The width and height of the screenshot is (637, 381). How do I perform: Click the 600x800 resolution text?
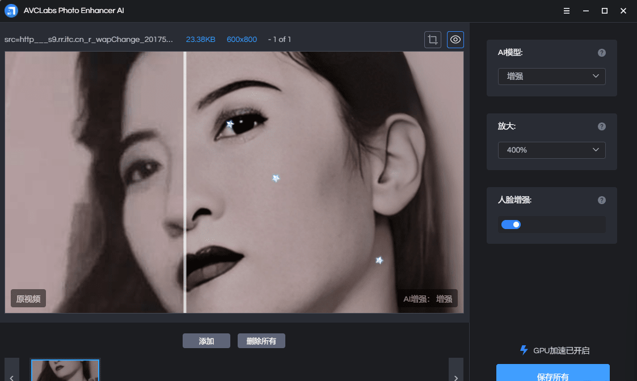click(x=242, y=39)
